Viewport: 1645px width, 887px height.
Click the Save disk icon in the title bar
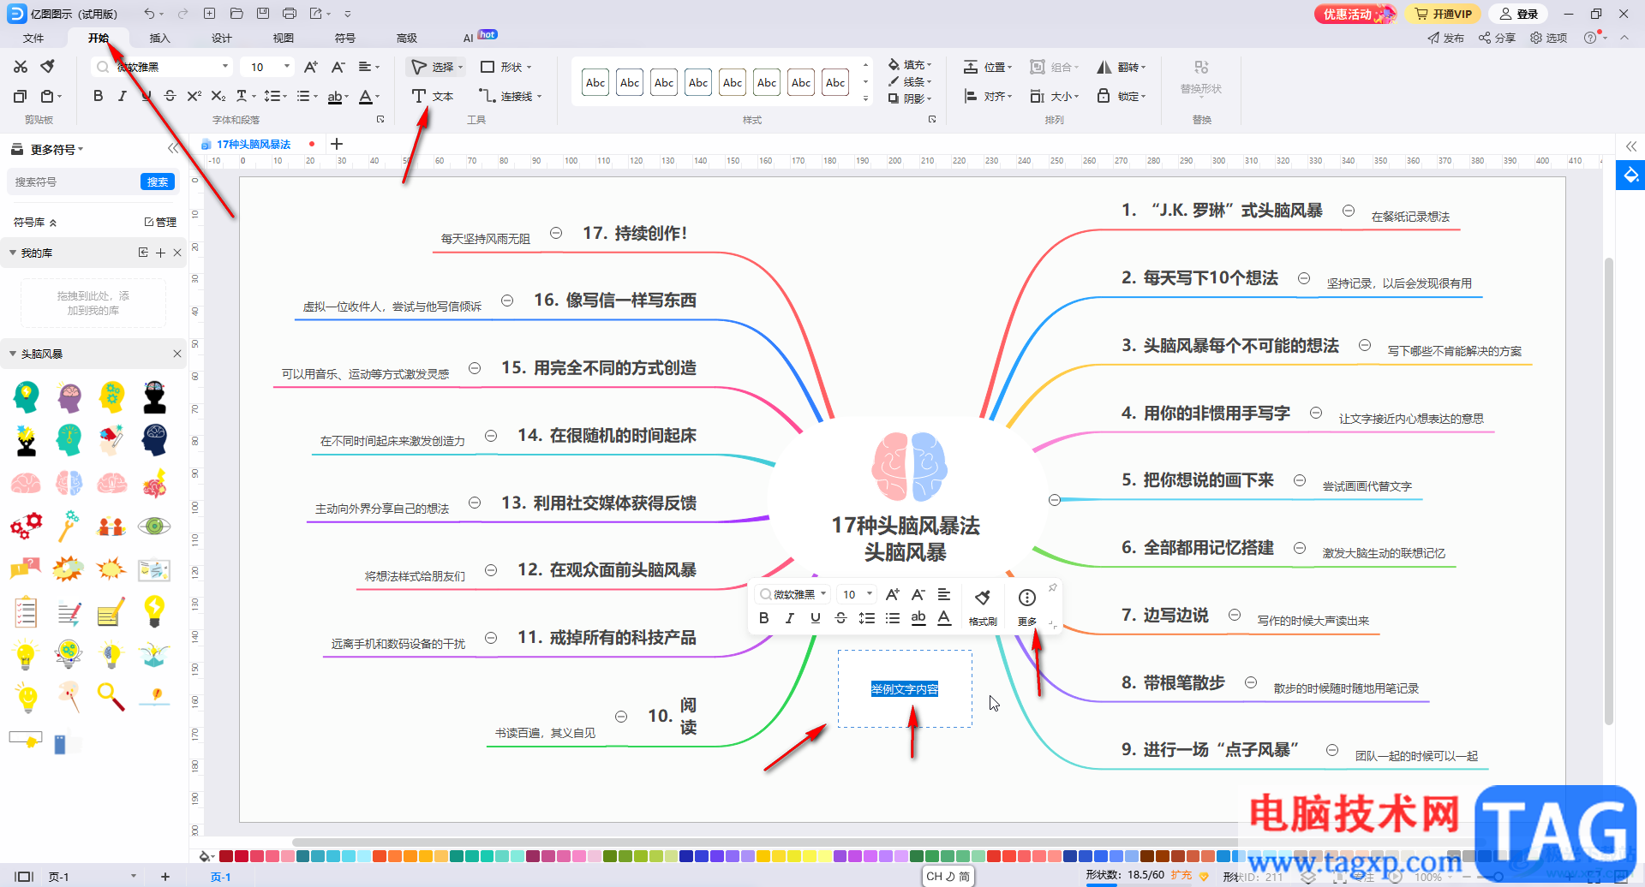tap(263, 14)
